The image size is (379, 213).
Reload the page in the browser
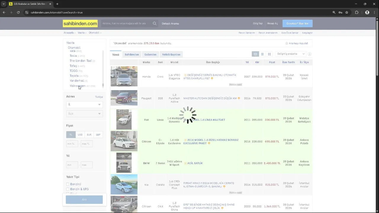click(x=18, y=12)
